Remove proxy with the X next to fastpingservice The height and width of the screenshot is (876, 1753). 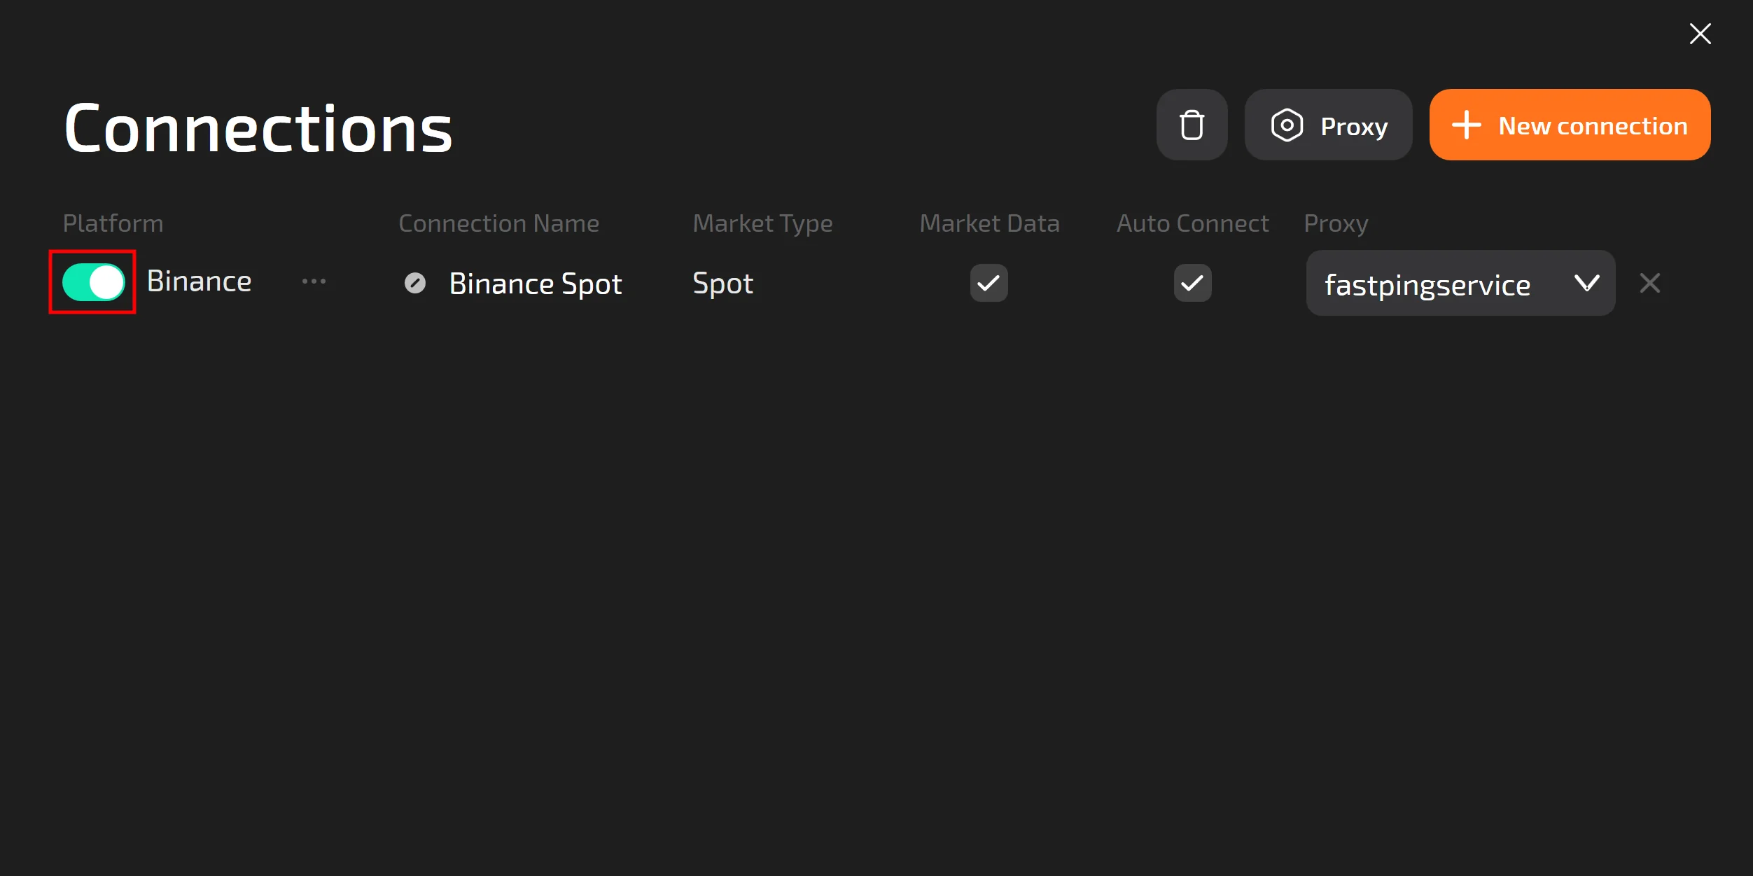click(1649, 283)
